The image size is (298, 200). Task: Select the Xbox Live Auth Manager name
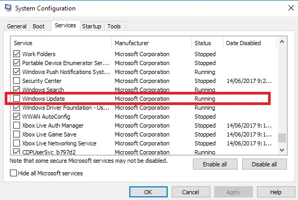(53, 125)
